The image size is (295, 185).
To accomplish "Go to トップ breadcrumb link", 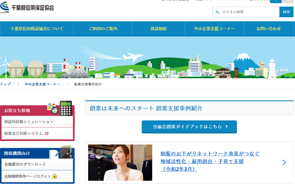I will 5,84.
